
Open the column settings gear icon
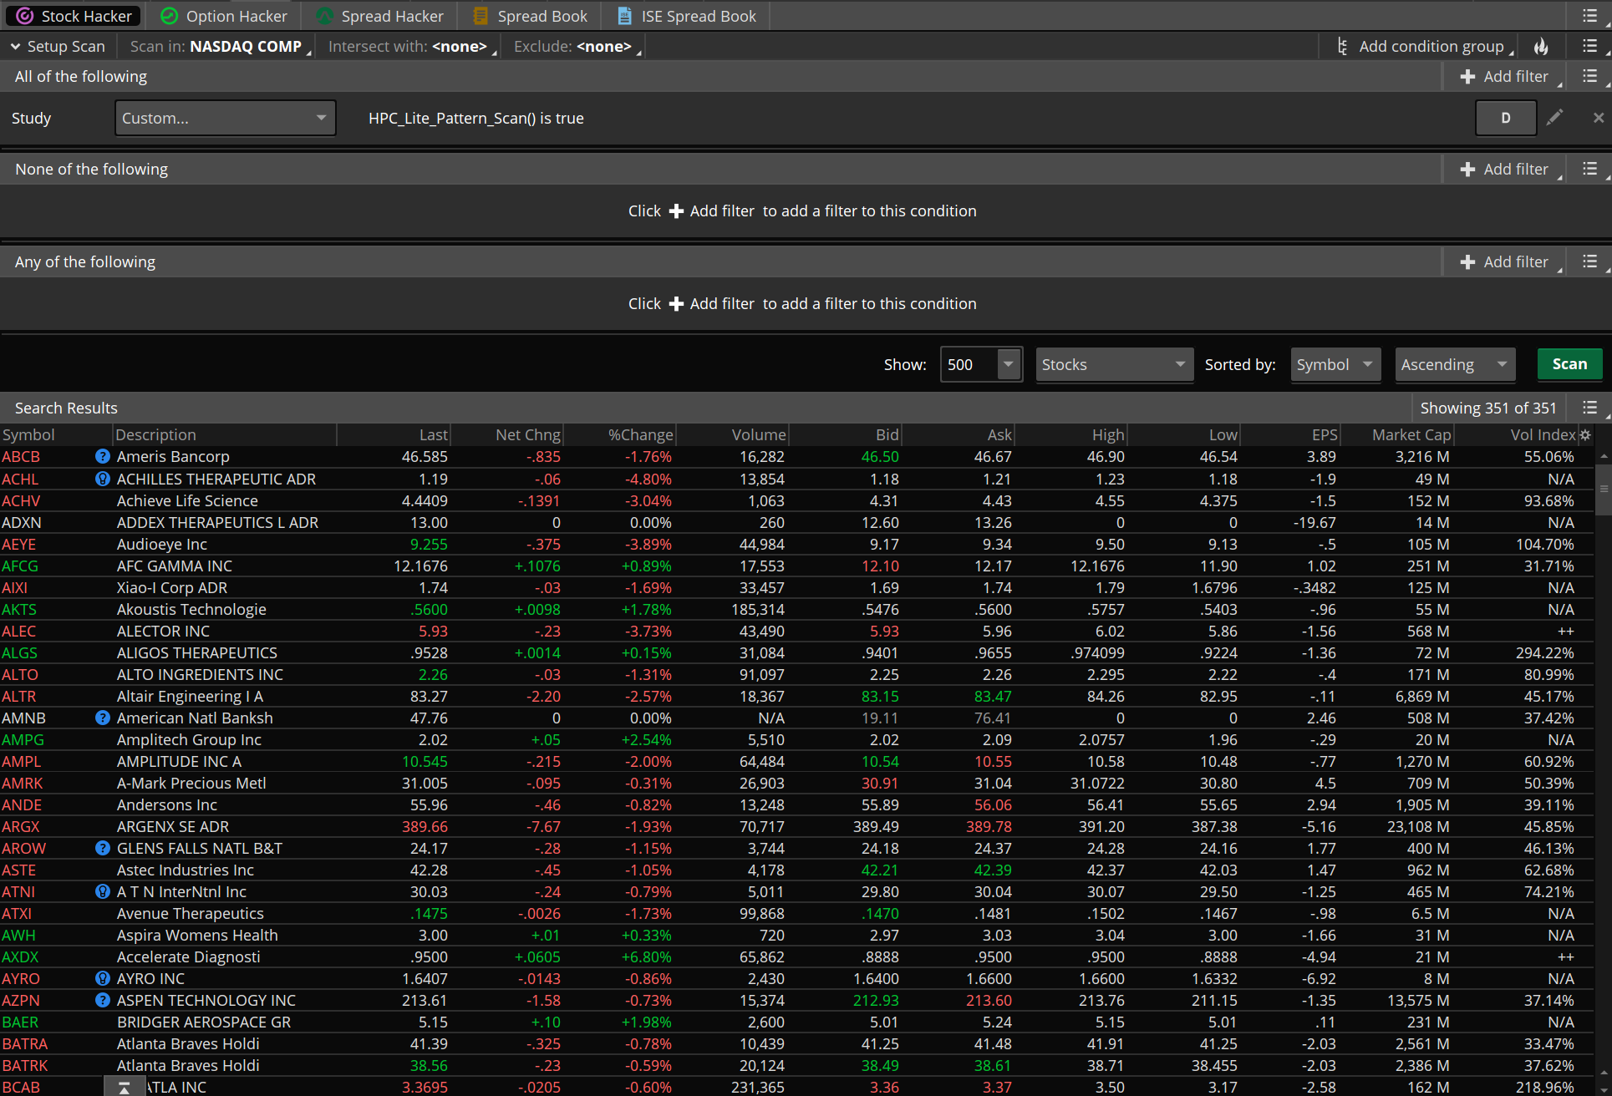coord(1584,434)
